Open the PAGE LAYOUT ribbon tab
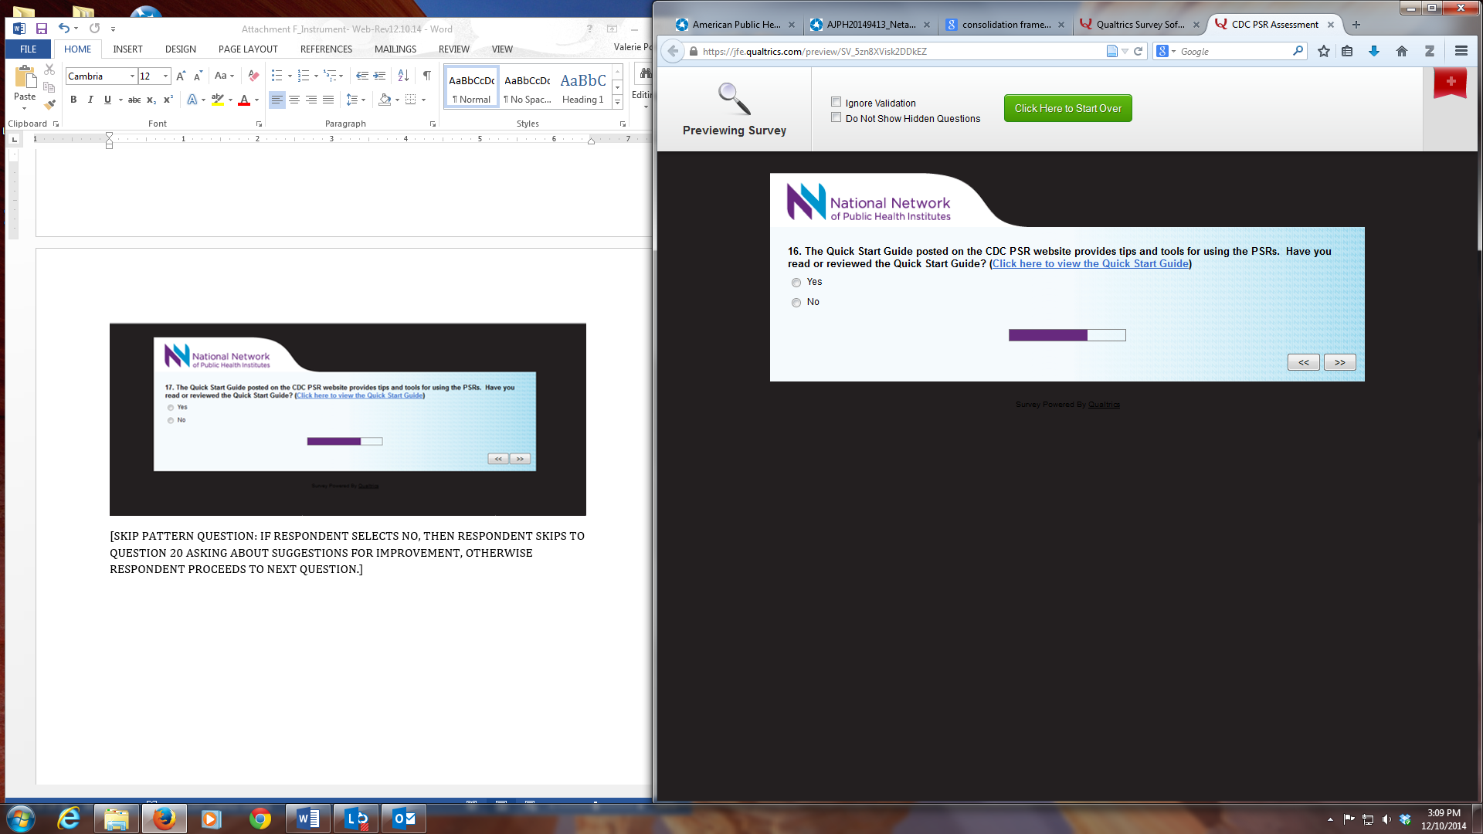This screenshot has height=834, width=1483. [248, 49]
